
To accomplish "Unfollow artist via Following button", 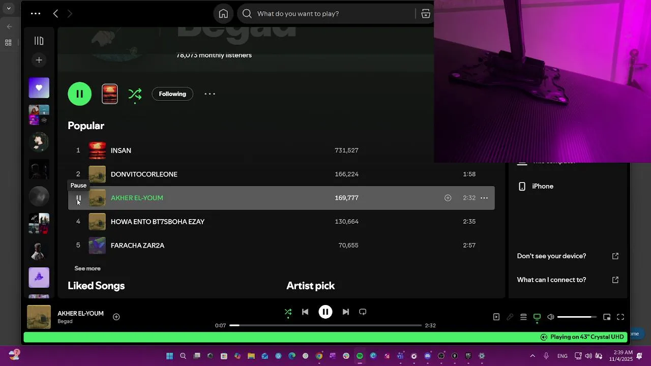I will coord(172,94).
